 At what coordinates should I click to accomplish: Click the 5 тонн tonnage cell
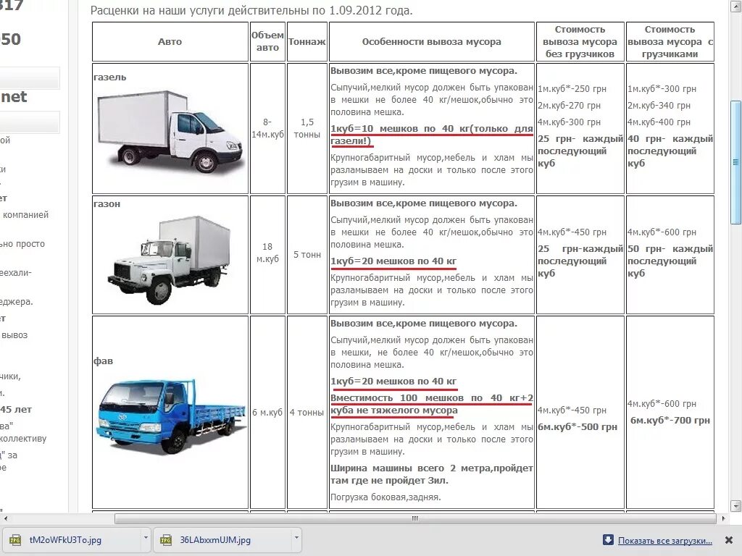307,254
